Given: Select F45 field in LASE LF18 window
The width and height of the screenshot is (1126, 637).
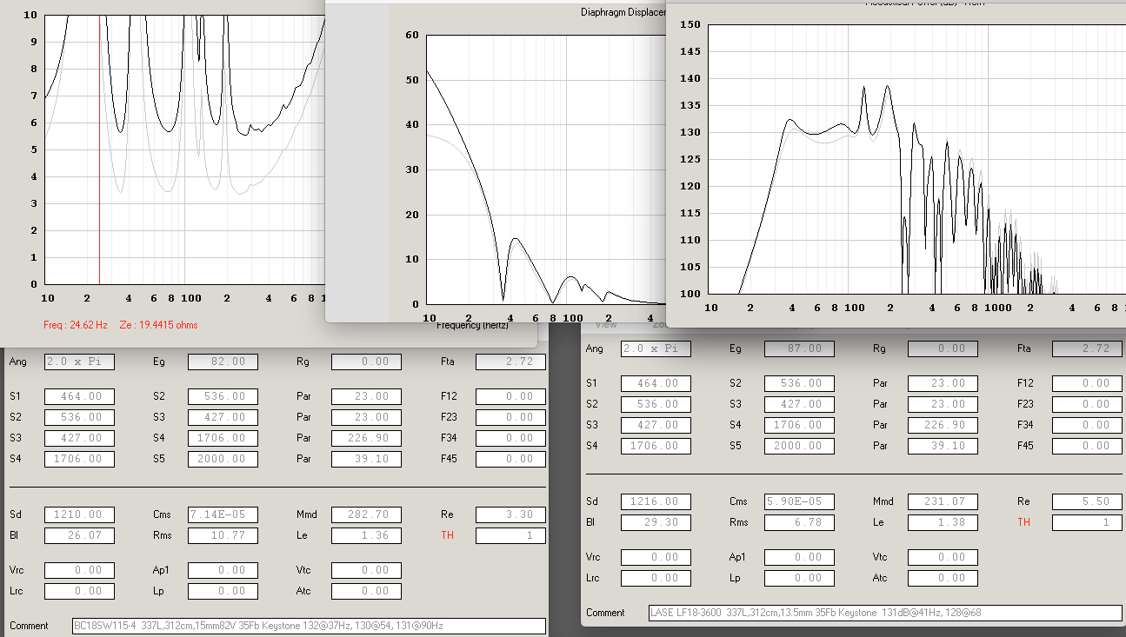Looking at the screenshot, I should click(x=1087, y=446).
